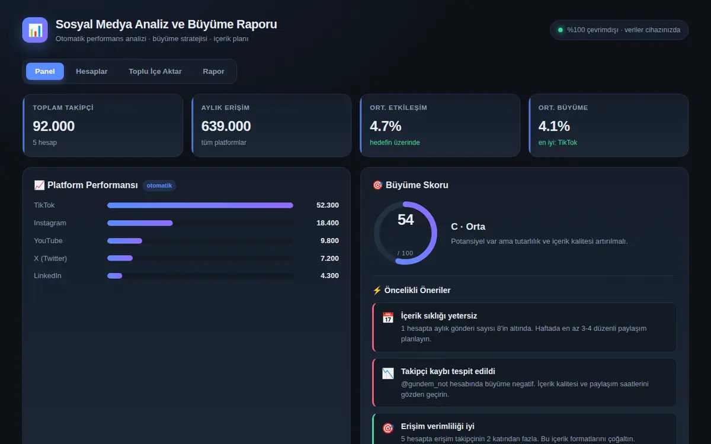711x444 pixels.
Task: Click the 'YouTube' platform label
Action: click(48, 241)
